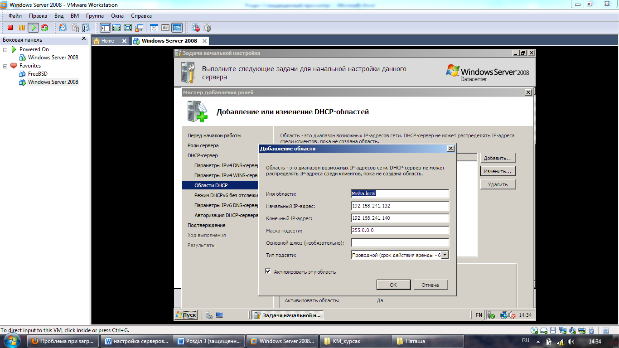Click the Record replay icon with red dot
This screenshot has width=619, height=348.
(x=195, y=28)
